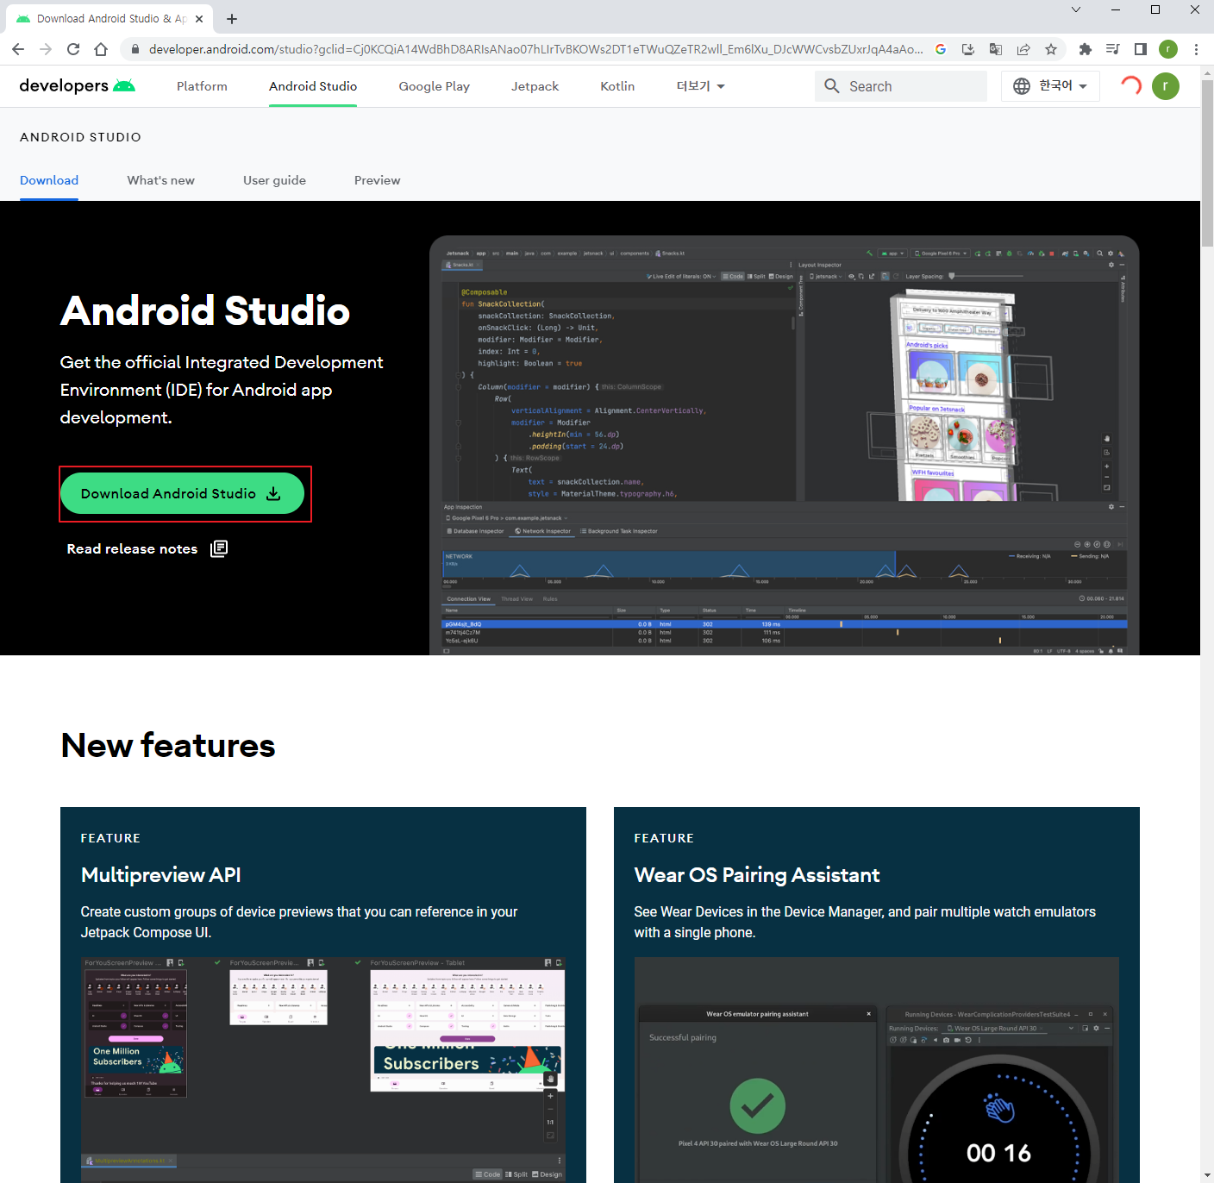Screen dimensions: 1214x1183
Task: Toggle the browser side panel
Action: click(1141, 49)
